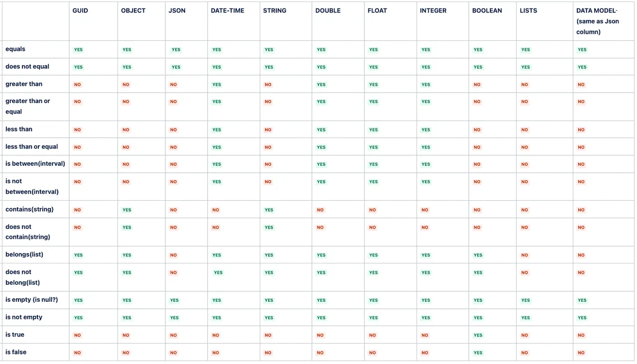
Task: Click the 'is false' row label
Action: 16,352
